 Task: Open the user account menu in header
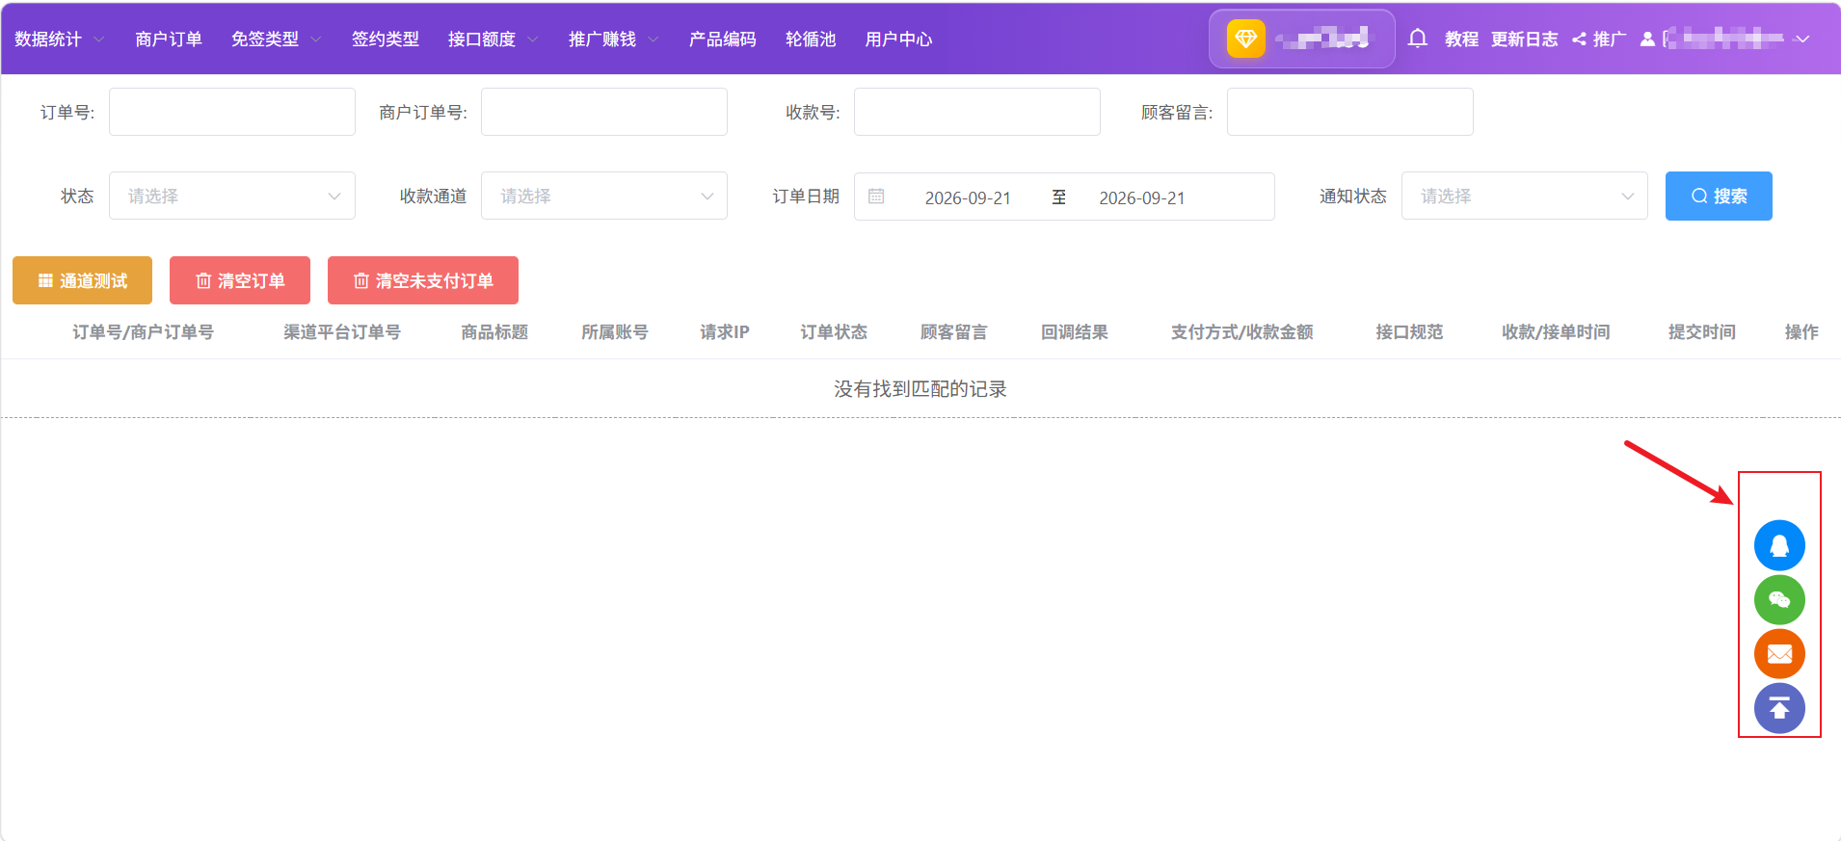pos(1725,39)
